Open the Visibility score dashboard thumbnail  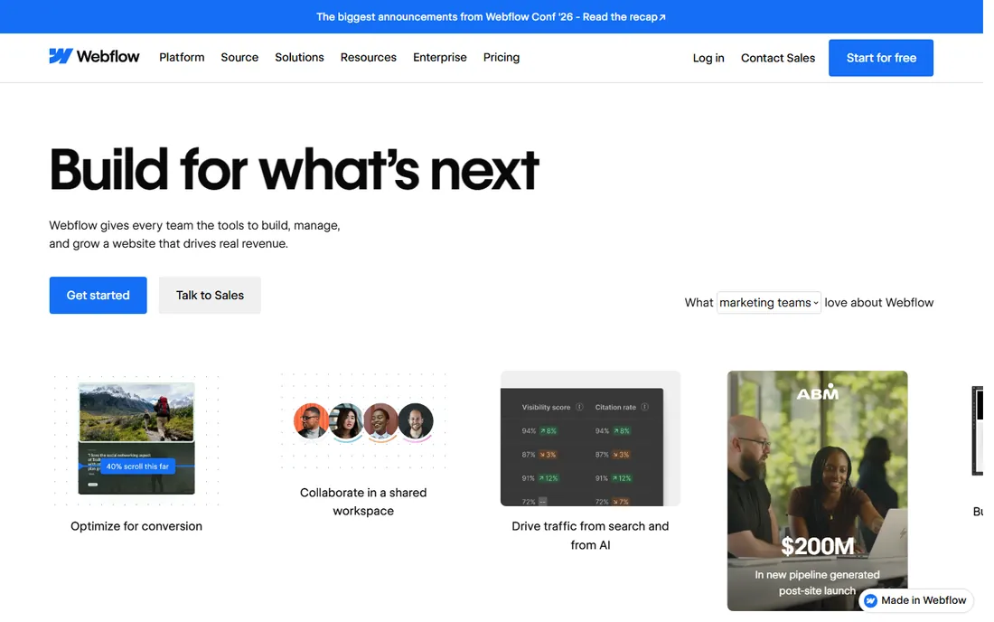[590, 438]
